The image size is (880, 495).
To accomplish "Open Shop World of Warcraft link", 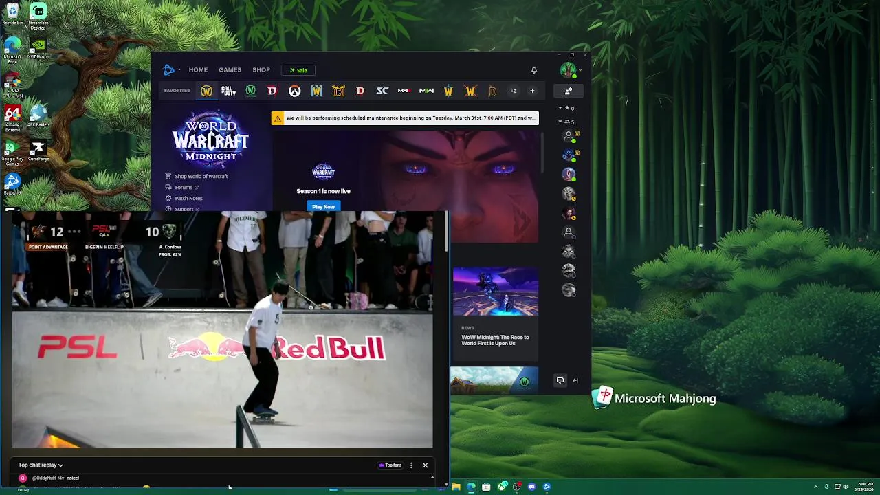I will 197,176.
